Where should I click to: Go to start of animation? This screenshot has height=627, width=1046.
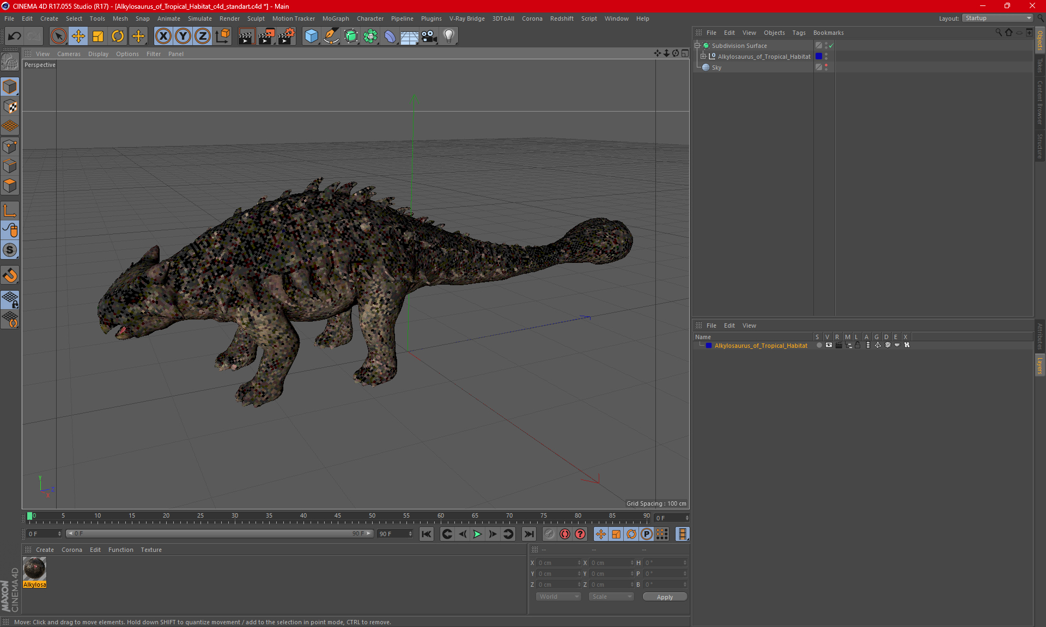(427, 534)
